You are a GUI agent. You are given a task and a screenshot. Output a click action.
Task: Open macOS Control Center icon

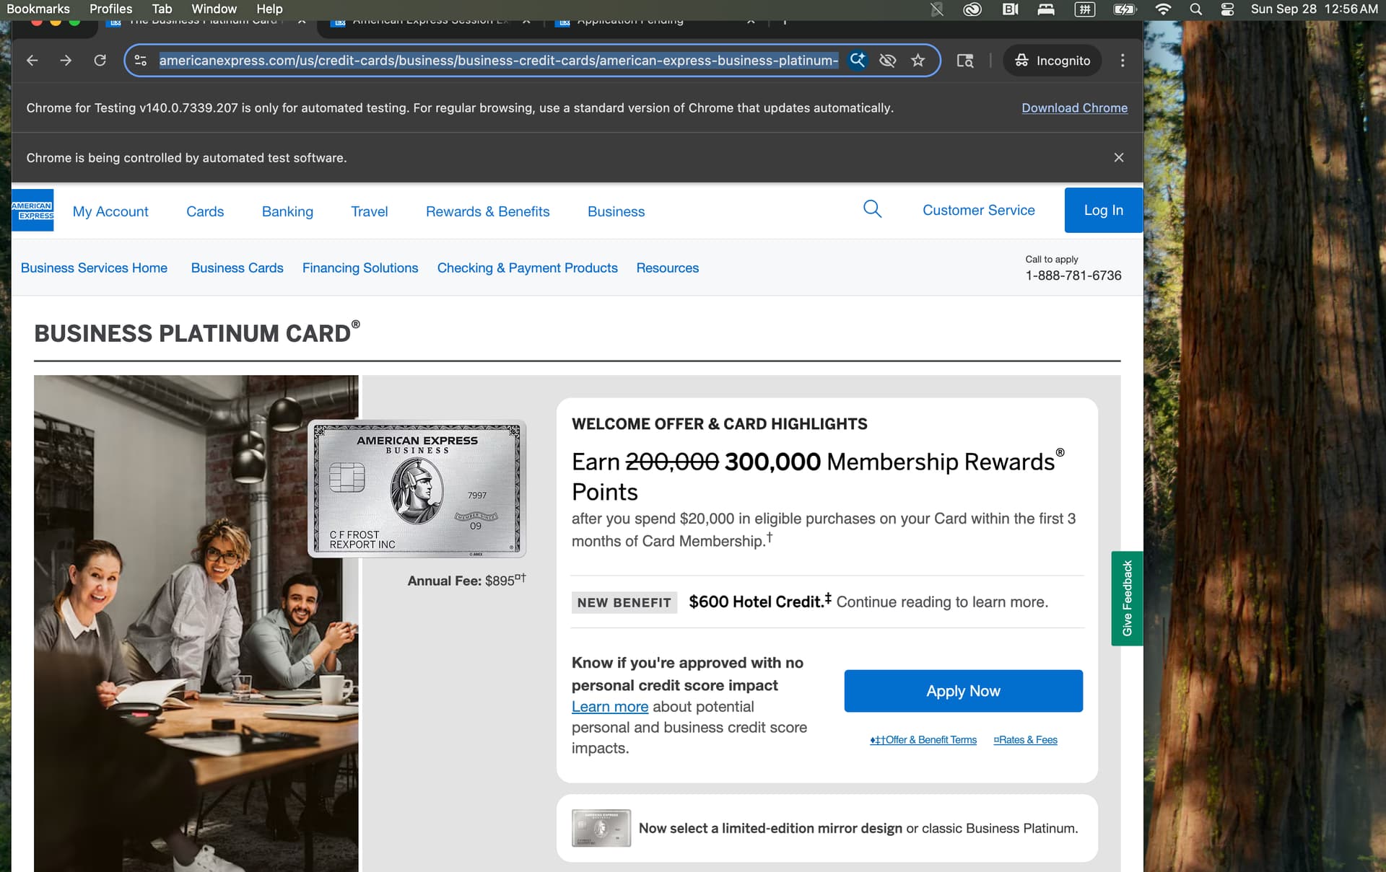[1226, 9]
